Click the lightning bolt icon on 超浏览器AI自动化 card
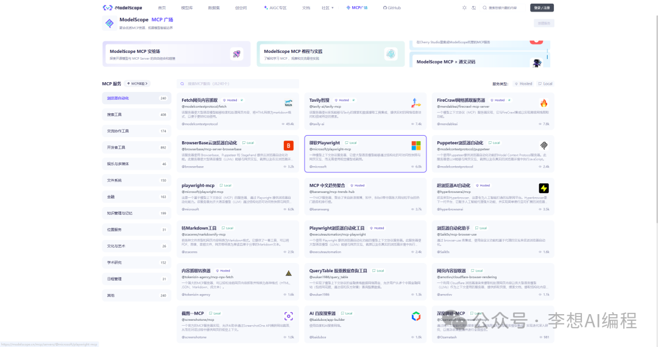 click(x=543, y=188)
